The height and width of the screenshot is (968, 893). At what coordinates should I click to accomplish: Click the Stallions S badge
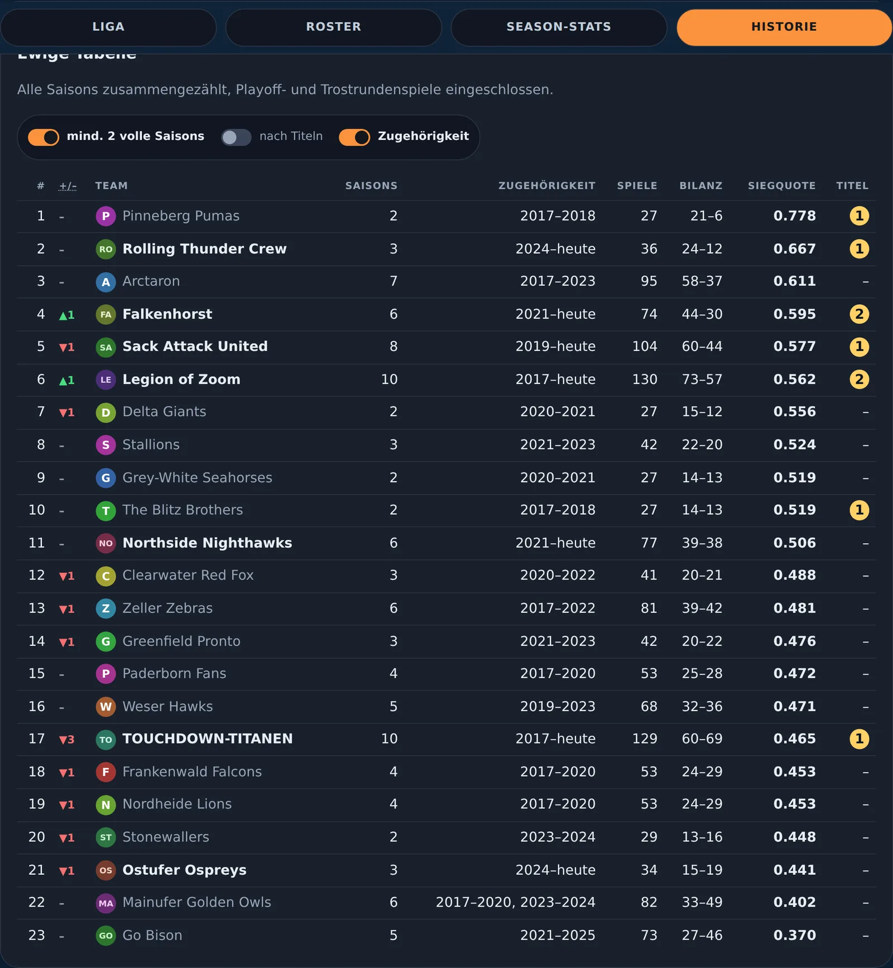[105, 445]
